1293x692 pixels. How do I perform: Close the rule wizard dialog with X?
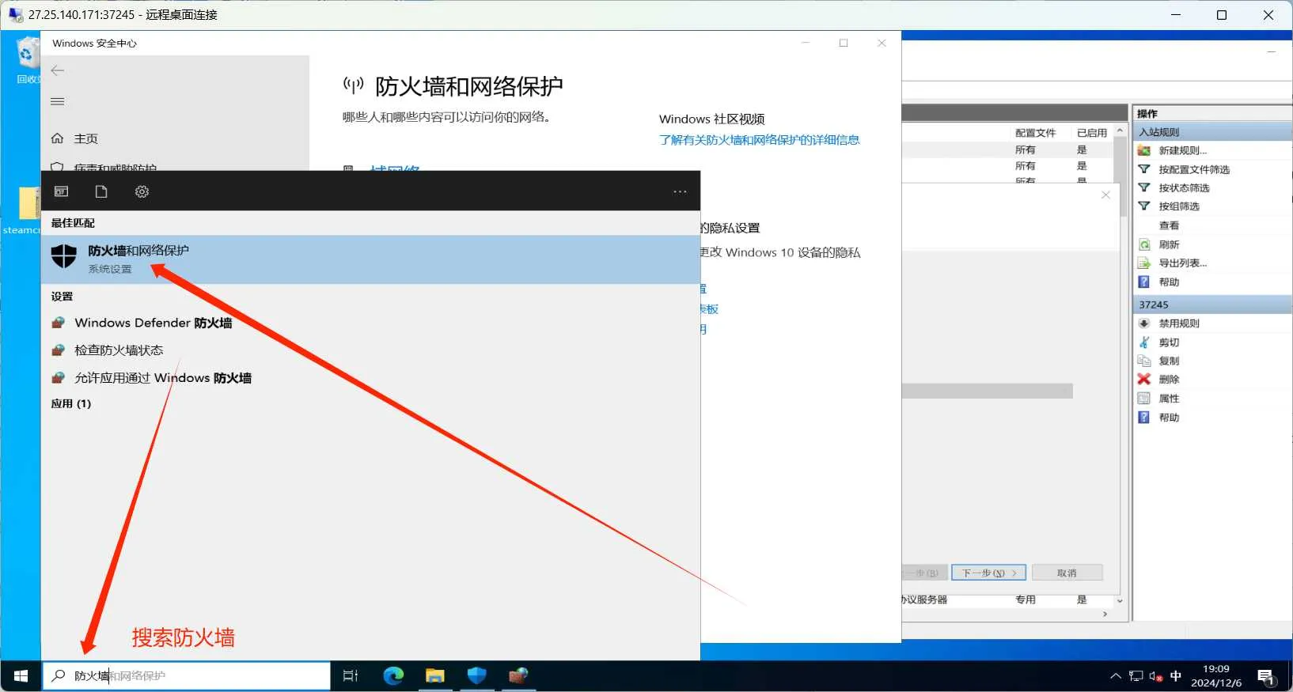[x=1105, y=195]
